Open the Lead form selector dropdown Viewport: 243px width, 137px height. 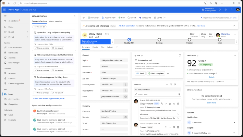(98, 37)
